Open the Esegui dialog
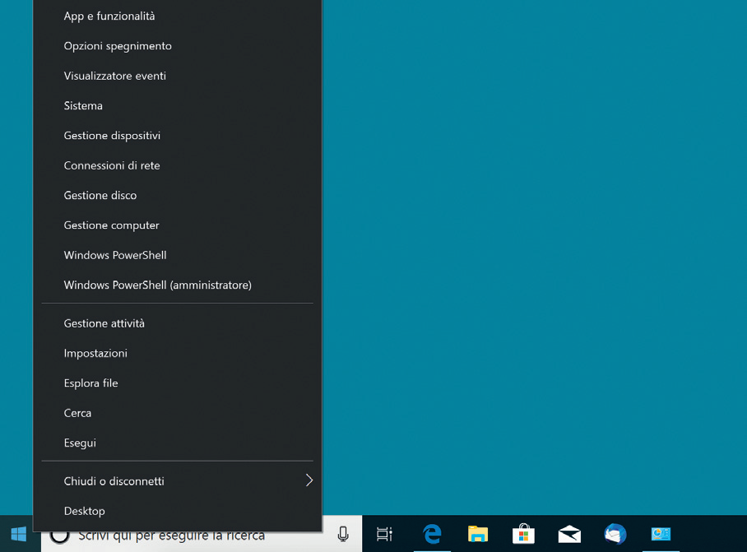The width and height of the screenshot is (747, 552). pos(177,443)
